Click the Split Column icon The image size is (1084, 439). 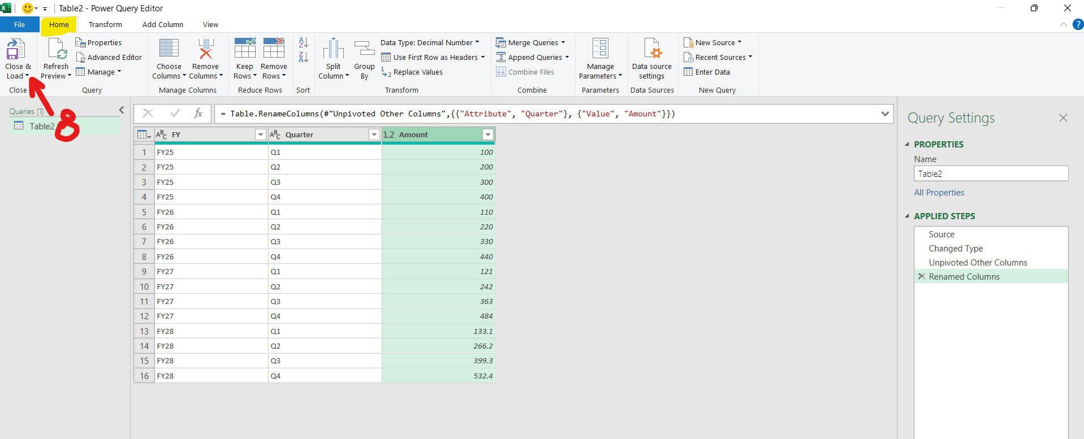click(x=334, y=49)
